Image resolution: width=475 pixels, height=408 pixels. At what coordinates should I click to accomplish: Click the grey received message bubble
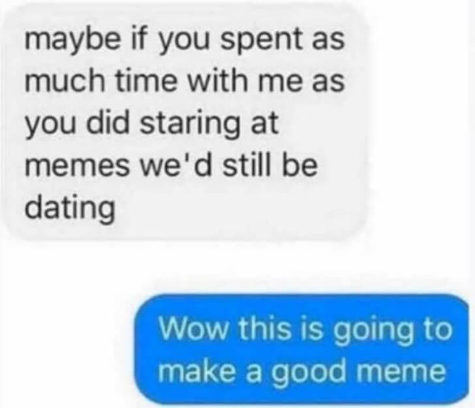(x=185, y=123)
